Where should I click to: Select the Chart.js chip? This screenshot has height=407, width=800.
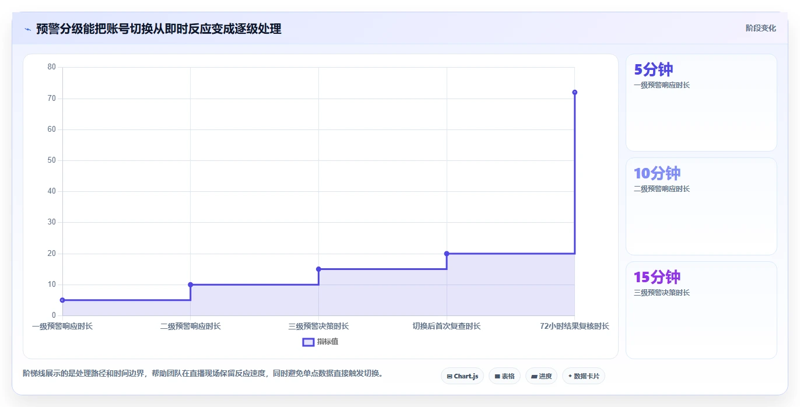pyautogui.click(x=462, y=376)
